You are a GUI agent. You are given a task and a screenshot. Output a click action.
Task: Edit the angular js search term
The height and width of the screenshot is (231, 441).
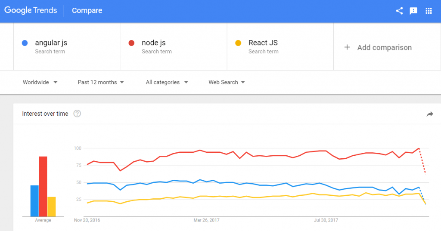point(51,43)
